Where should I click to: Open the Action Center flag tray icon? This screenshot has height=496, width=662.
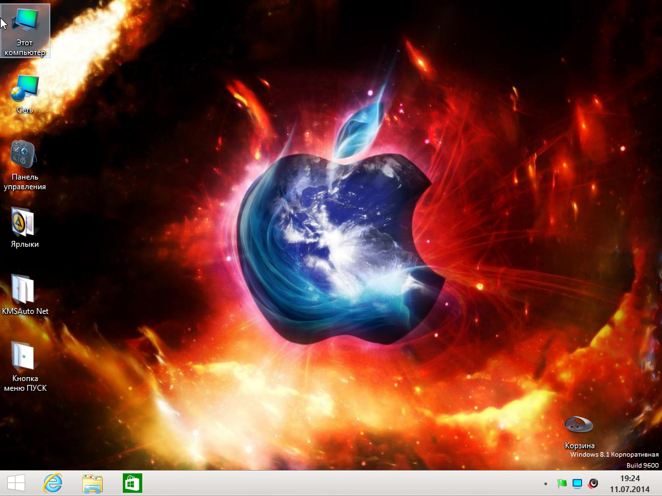tap(562, 484)
